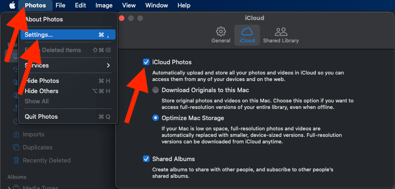
Task: Choose Settings... from the Photos menu
Action: point(39,34)
